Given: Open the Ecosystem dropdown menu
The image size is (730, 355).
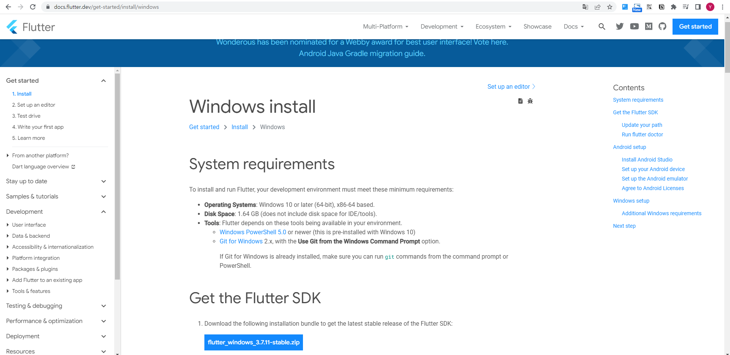Looking at the screenshot, I should tap(493, 26).
